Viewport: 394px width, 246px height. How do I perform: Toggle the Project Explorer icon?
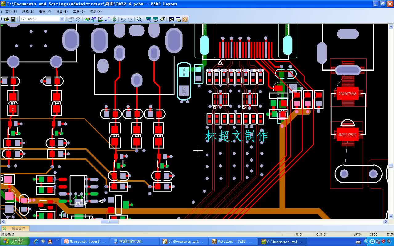pyautogui.click(x=178, y=19)
